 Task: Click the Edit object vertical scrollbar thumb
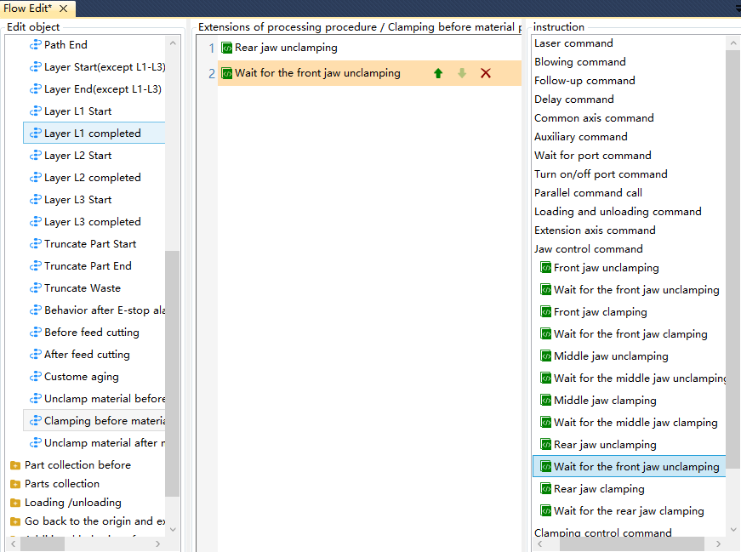click(173, 373)
